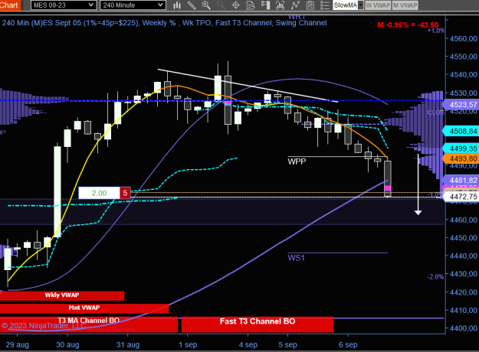Click the WS1 support label

(x=296, y=258)
